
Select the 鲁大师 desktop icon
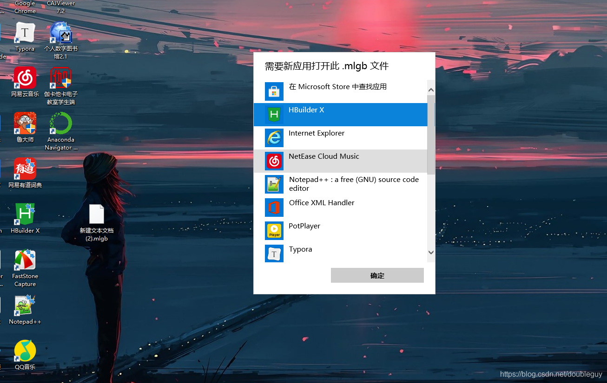pos(25,127)
